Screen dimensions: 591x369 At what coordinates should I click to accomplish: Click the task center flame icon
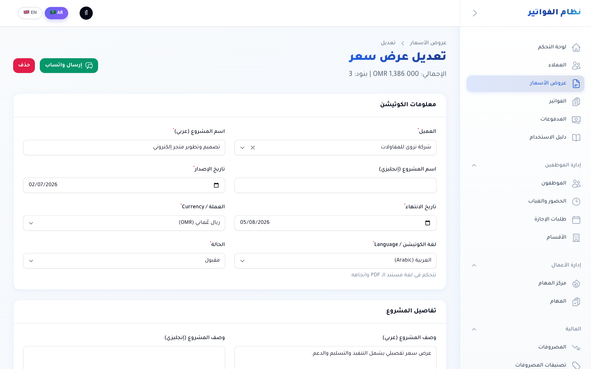click(x=576, y=284)
